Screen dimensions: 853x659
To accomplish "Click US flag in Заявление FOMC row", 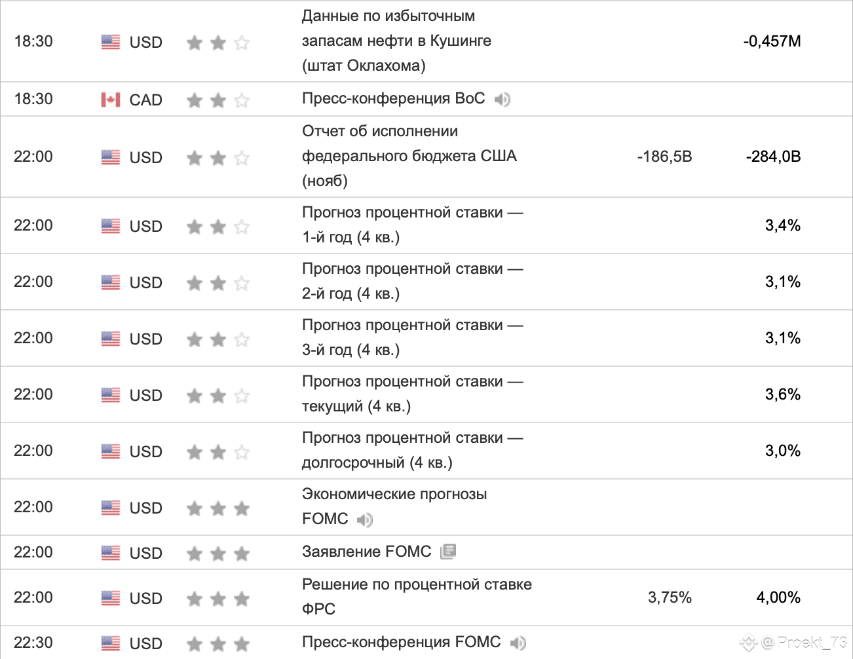I will (x=111, y=553).
